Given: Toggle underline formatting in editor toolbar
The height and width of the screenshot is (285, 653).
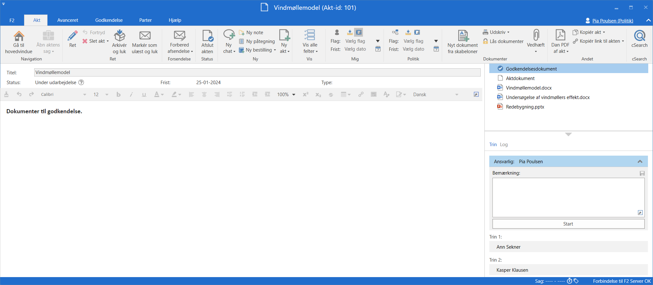Looking at the screenshot, I should click(144, 95).
